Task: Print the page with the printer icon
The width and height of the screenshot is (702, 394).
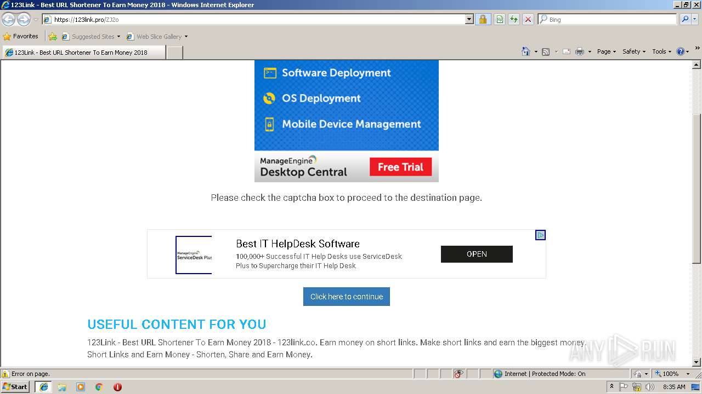Action: coord(580,51)
